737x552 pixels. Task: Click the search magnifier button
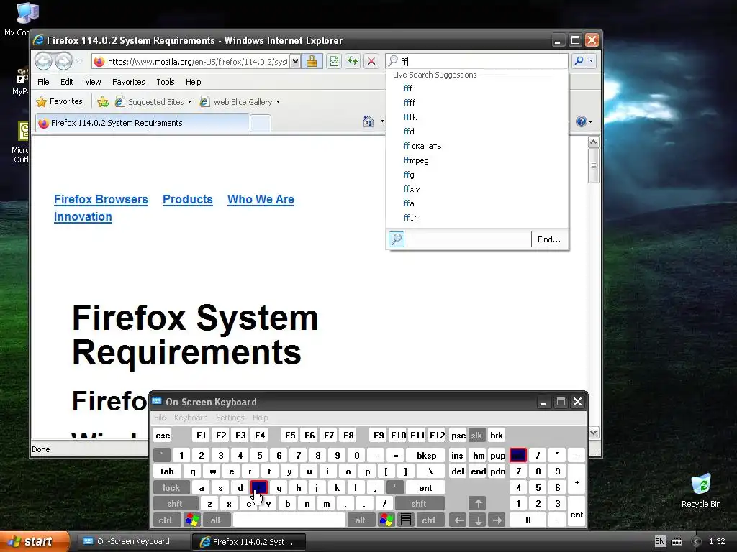click(x=579, y=61)
